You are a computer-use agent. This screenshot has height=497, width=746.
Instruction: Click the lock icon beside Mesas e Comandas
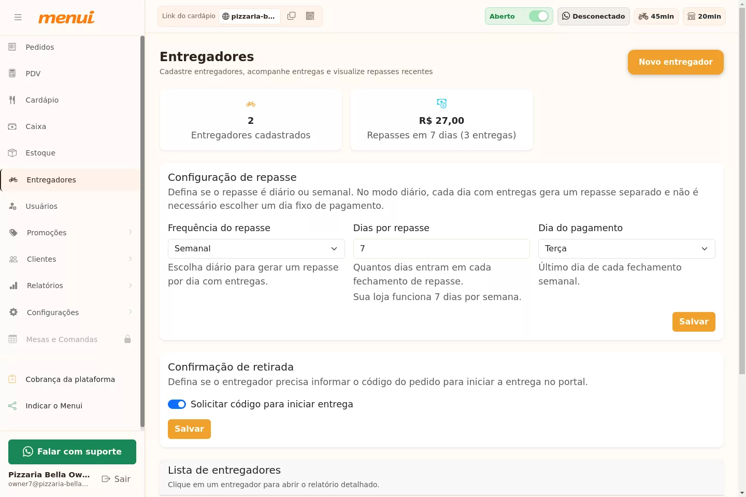click(127, 339)
